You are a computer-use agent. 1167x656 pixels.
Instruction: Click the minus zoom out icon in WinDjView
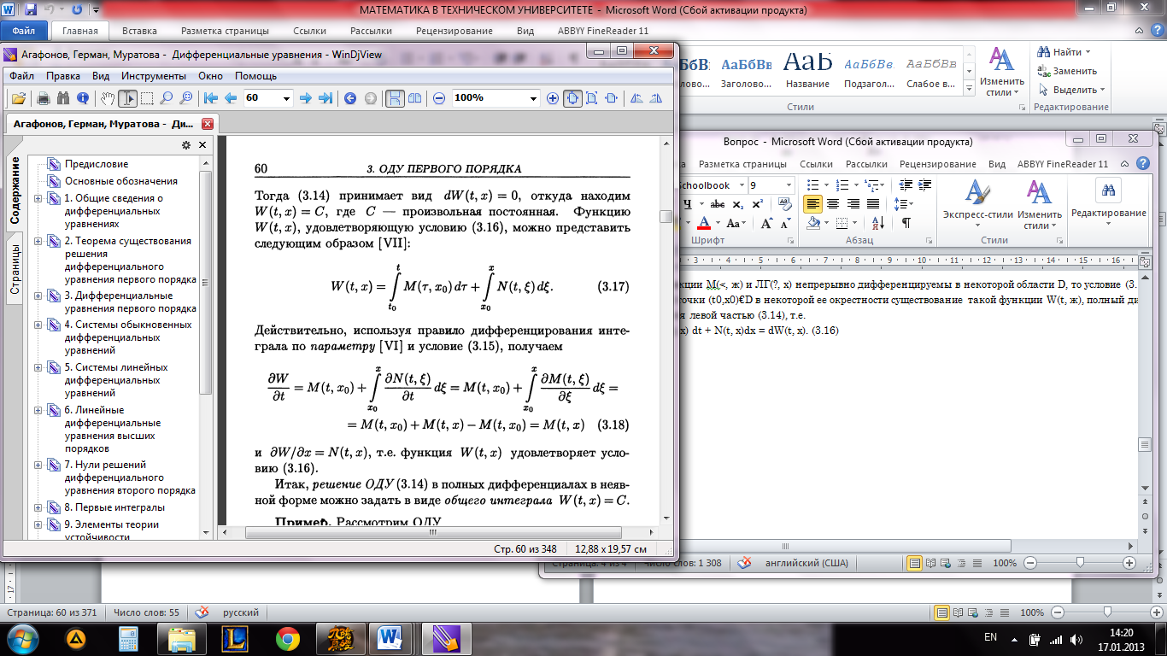coord(439,98)
